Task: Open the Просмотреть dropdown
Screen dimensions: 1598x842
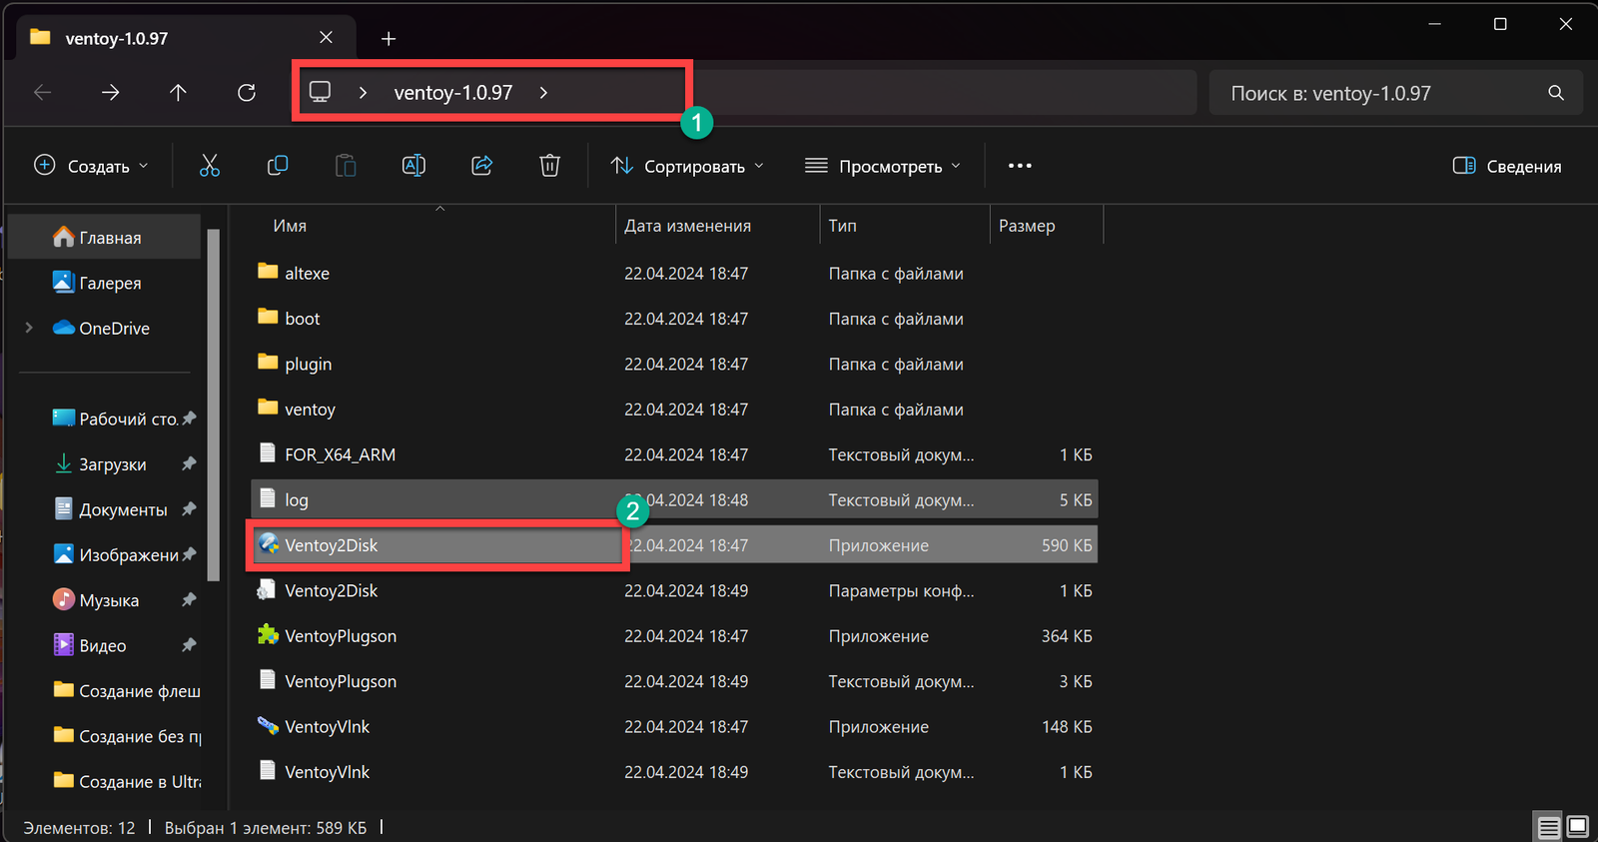Action: pos(883,166)
